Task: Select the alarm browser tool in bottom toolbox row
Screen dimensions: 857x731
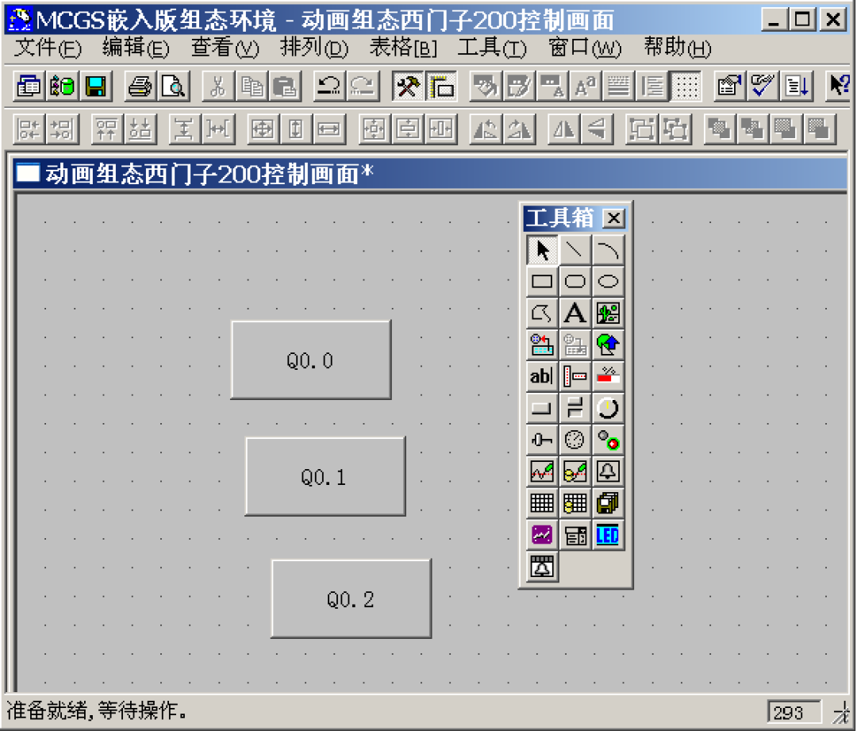Action: pos(542,567)
